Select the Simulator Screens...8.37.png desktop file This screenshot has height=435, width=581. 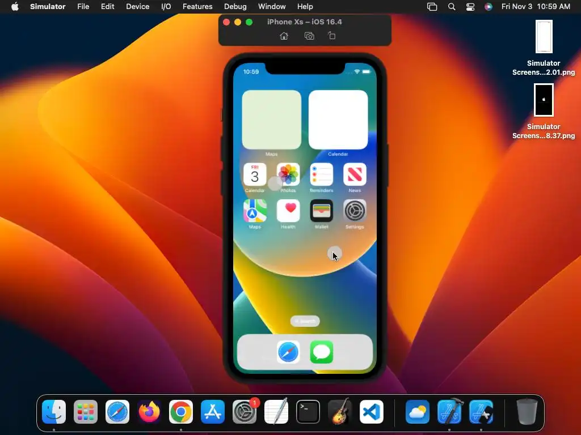(544, 112)
